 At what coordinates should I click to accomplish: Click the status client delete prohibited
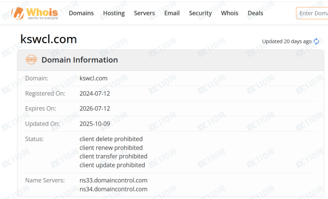tap(111, 139)
